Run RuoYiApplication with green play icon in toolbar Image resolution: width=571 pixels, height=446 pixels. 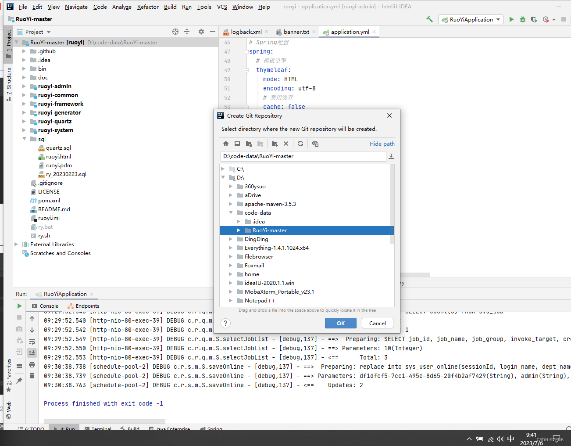(x=511, y=19)
